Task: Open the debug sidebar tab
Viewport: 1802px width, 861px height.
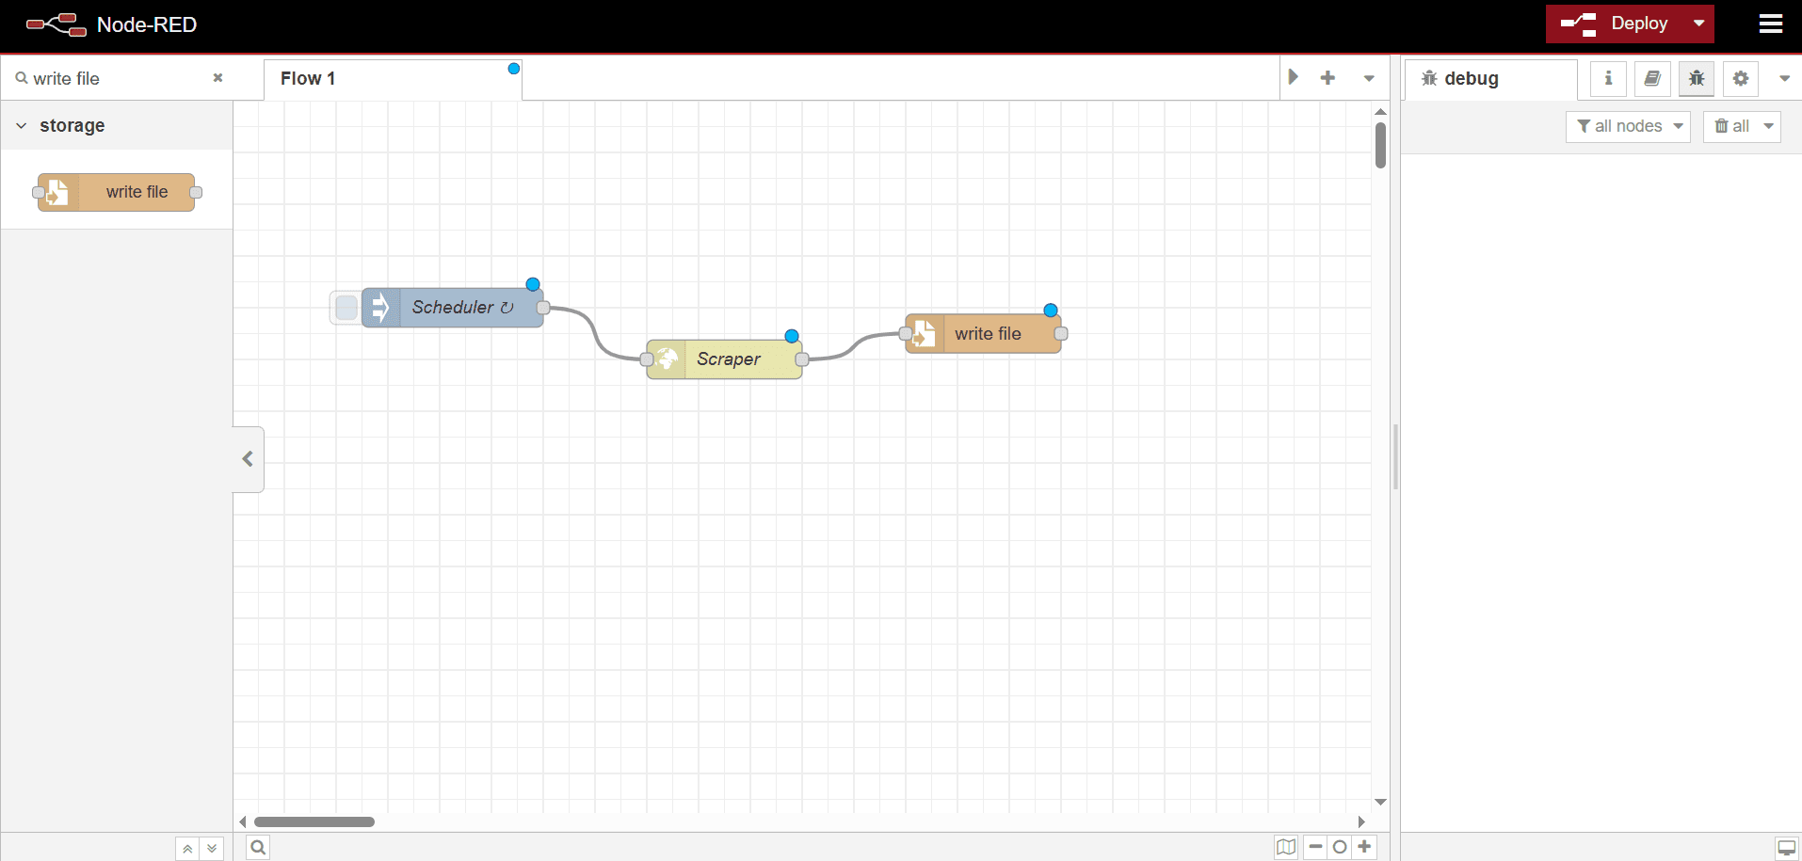Action: 1490,79
